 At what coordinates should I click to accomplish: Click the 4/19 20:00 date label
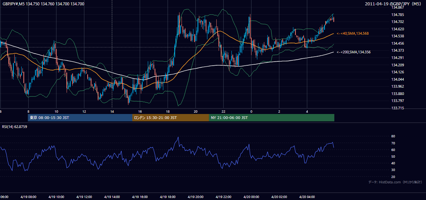pyautogui.click(x=196, y=197)
